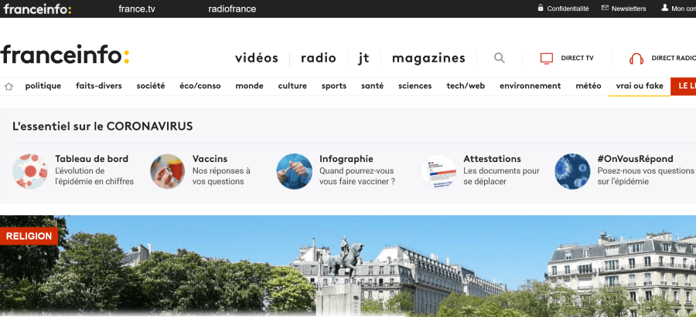Click the DIRECT RADIO label
The width and height of the screenshot is (696, 317).
tap(674, 58)
